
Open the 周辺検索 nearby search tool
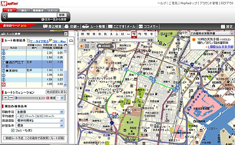pos(52,27)
